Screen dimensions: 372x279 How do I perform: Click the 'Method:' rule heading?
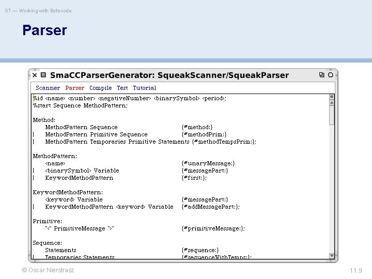coord(44,120)
